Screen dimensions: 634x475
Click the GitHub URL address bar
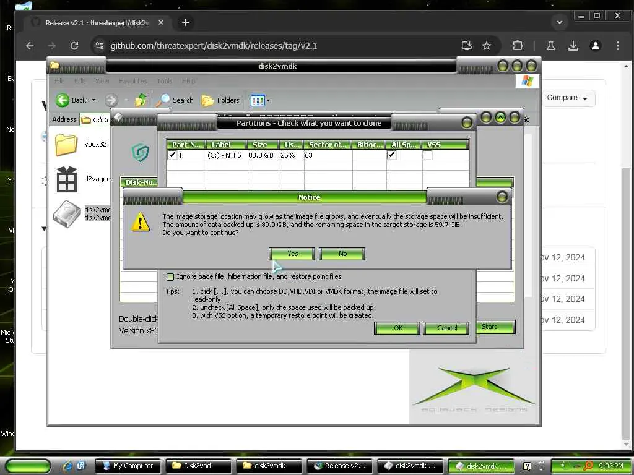(214, 46)
